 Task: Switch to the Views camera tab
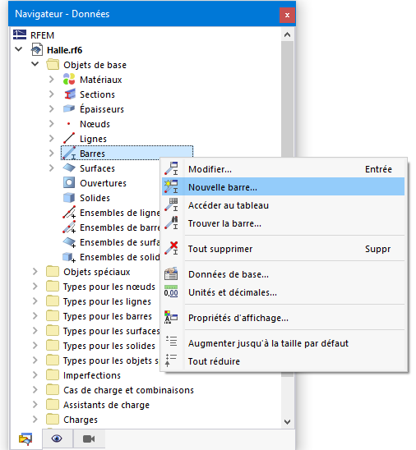click(89, 439)
